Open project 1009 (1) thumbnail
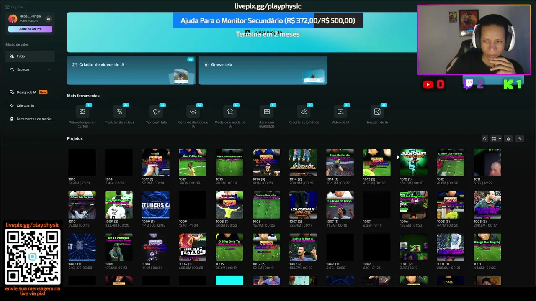Screen dimensions: 536x301 coord(156,205)
